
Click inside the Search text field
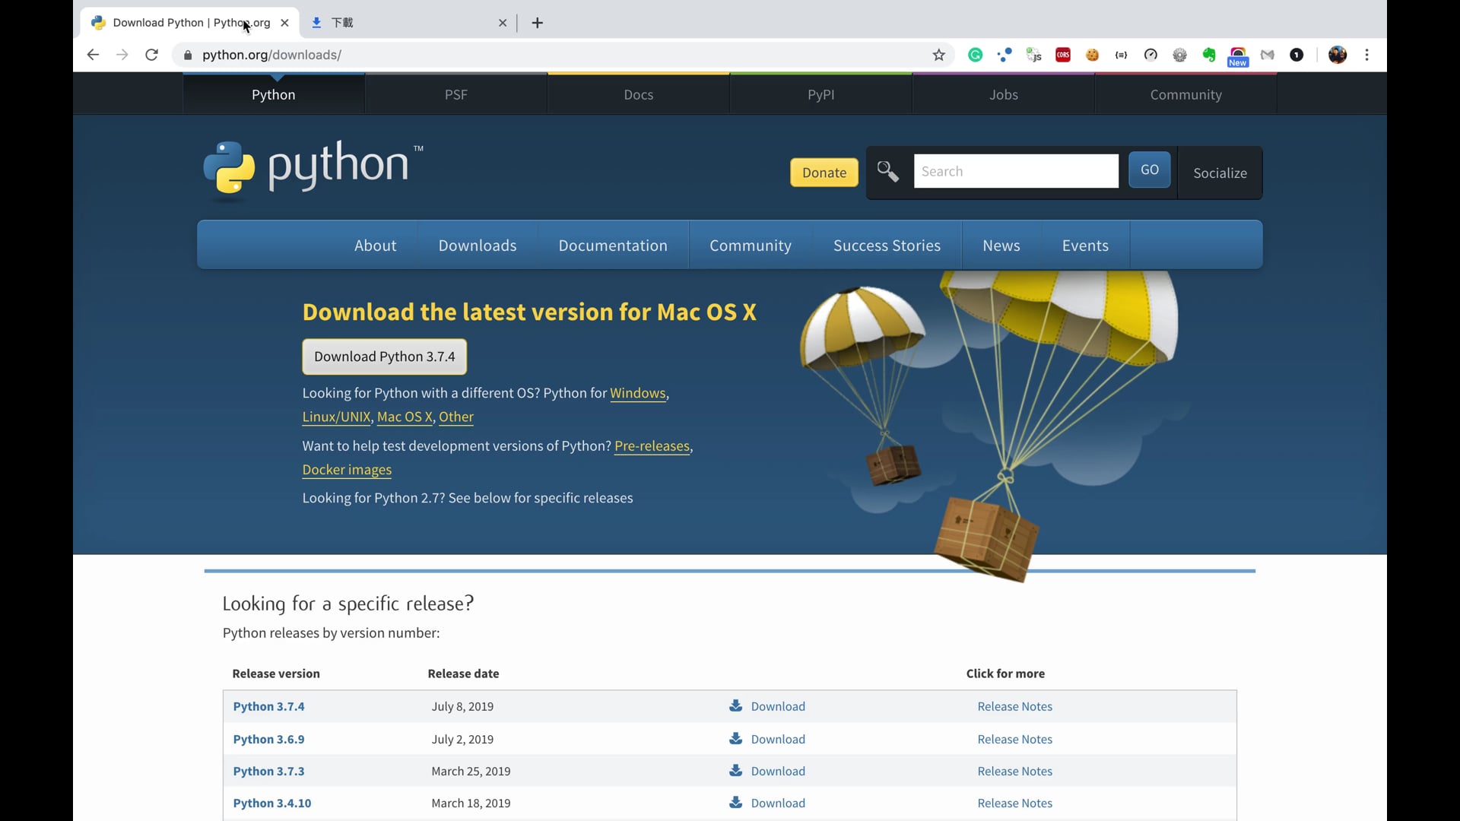[1015, 172]
